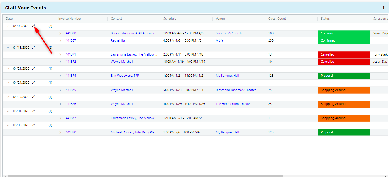Expand row details for invoice 441876
This screenshot has height=177, width=389.
[60, 104]
